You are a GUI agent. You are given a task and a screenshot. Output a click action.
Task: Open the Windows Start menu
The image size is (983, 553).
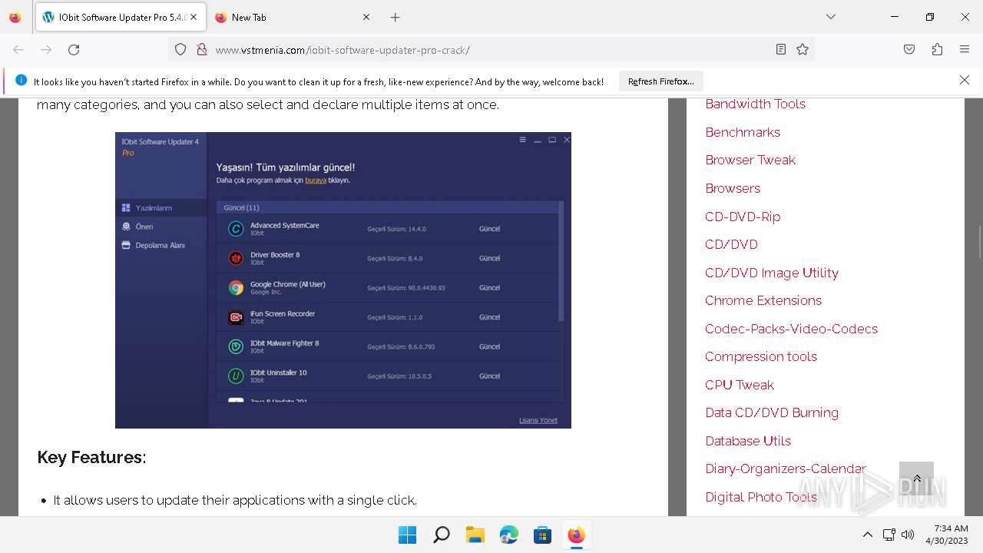tap(407, 535)
